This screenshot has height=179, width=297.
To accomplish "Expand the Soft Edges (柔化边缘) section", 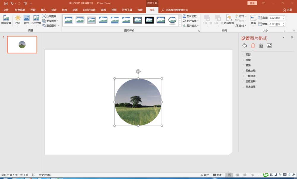I will (249, 71).
